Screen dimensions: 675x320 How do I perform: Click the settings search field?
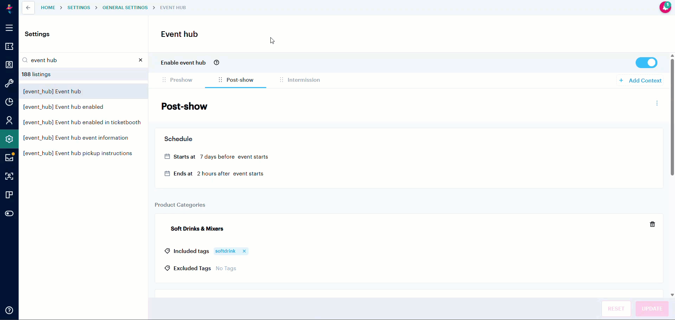(x=83, y=60)
